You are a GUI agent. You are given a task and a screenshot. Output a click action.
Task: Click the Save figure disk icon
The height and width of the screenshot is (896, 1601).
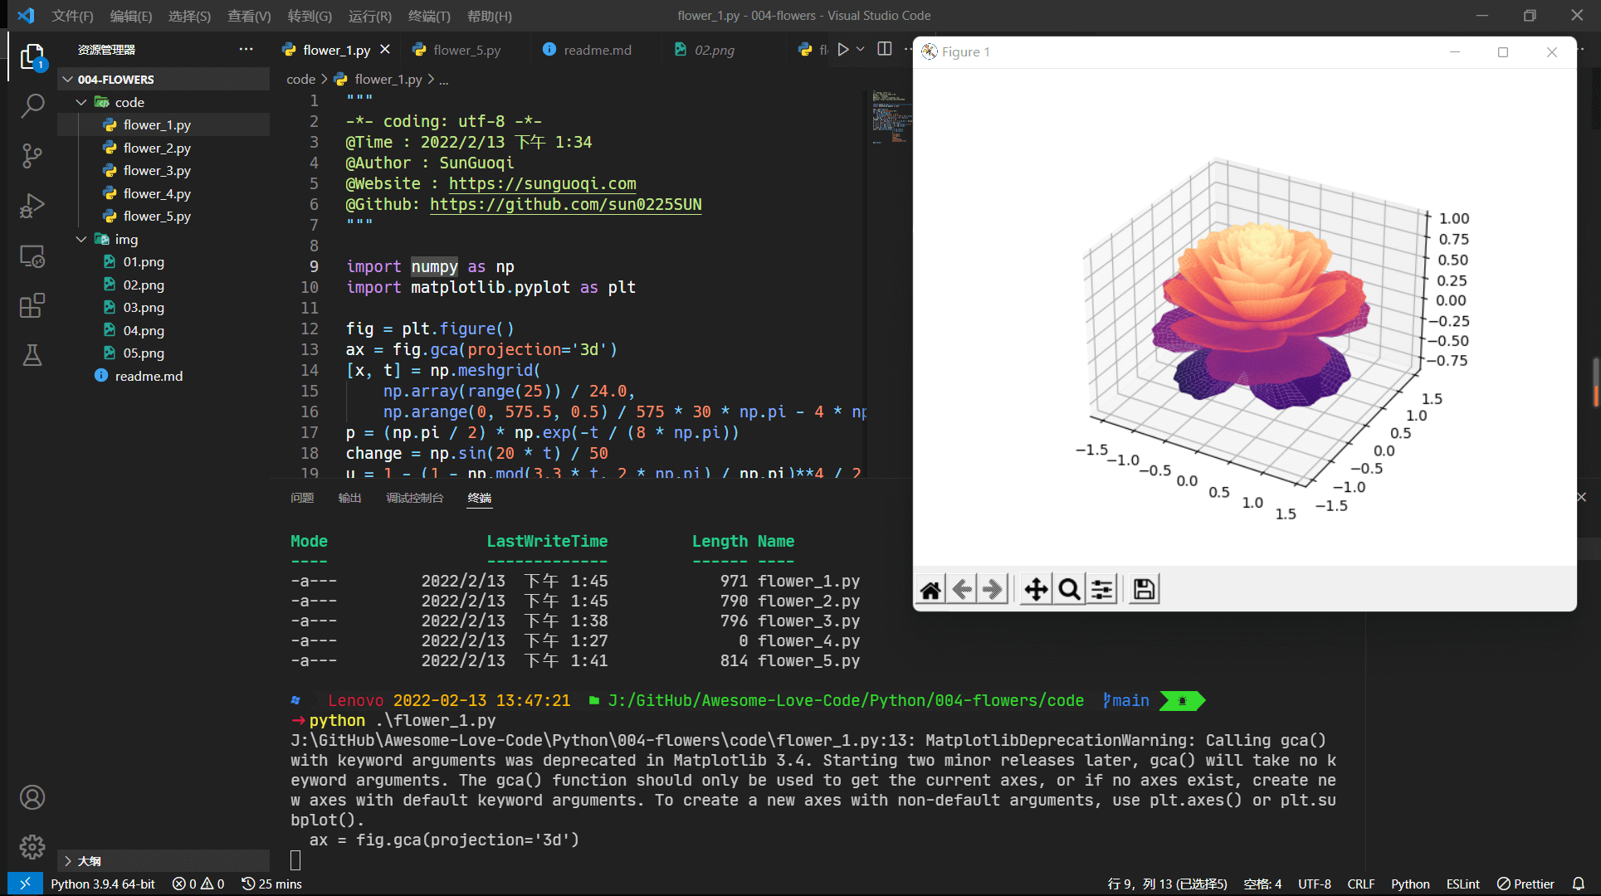(1144, 589)
